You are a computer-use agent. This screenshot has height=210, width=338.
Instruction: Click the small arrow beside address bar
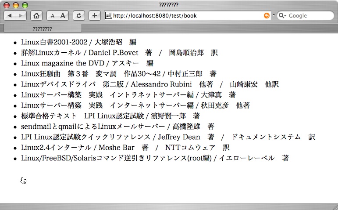[x=274, y=15]
